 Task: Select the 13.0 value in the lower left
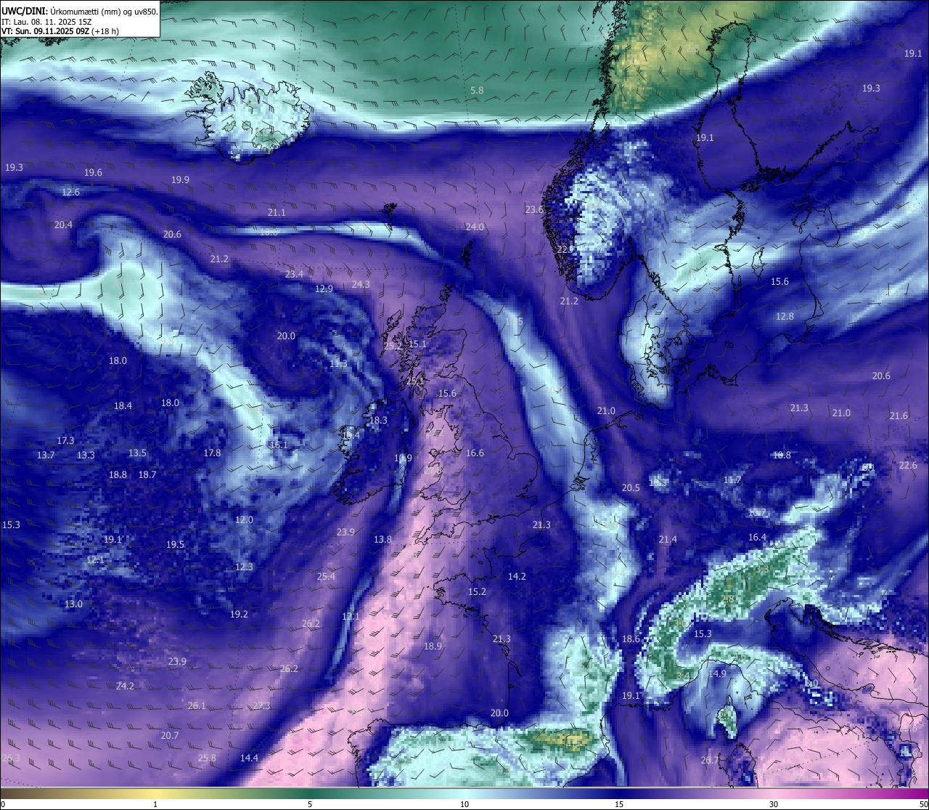pos(73,604)
